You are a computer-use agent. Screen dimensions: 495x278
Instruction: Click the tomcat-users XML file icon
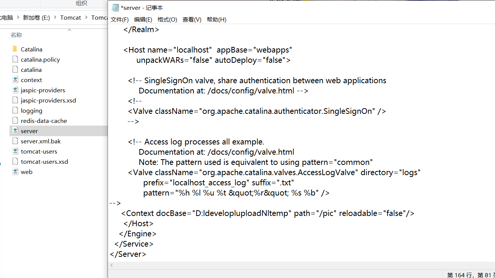tap(15, 151)
